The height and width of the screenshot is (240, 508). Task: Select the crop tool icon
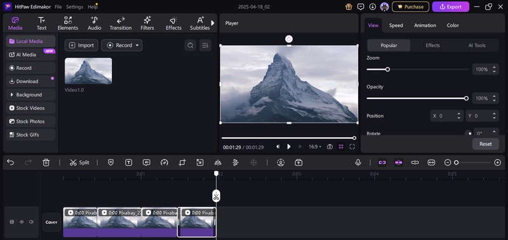point(182,163)
